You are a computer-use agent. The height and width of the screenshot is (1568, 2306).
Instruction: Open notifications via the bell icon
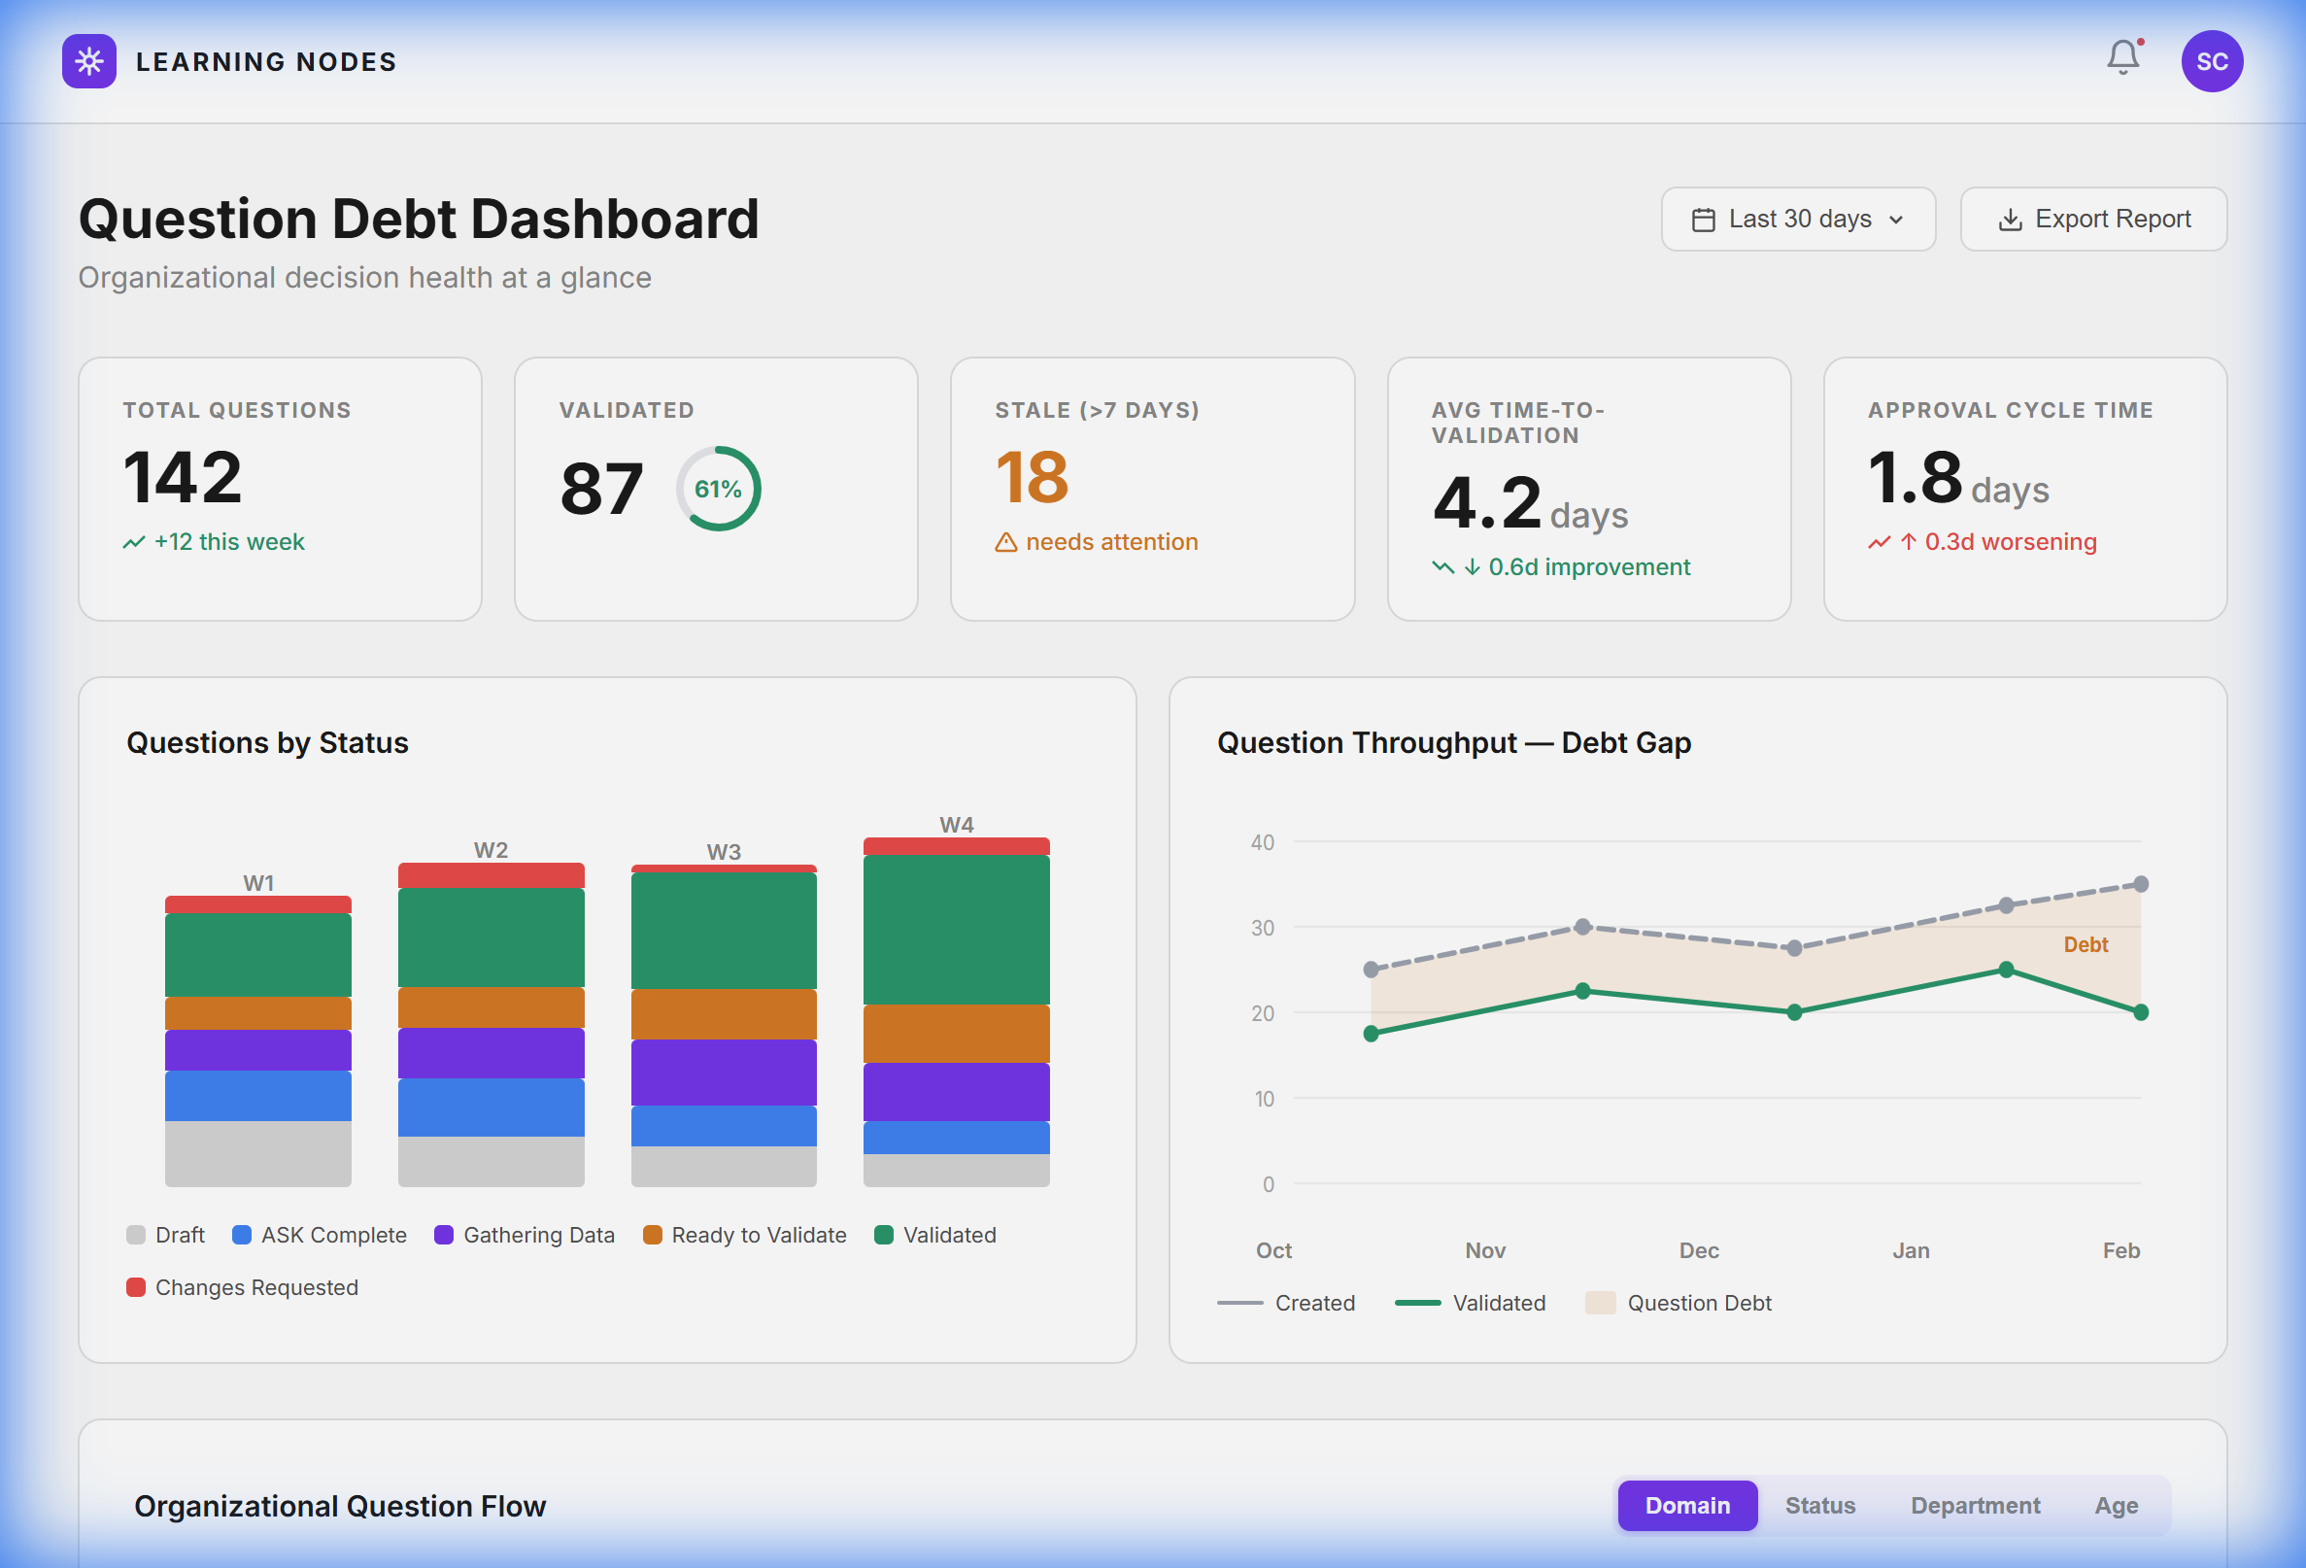coord(2122,59)
